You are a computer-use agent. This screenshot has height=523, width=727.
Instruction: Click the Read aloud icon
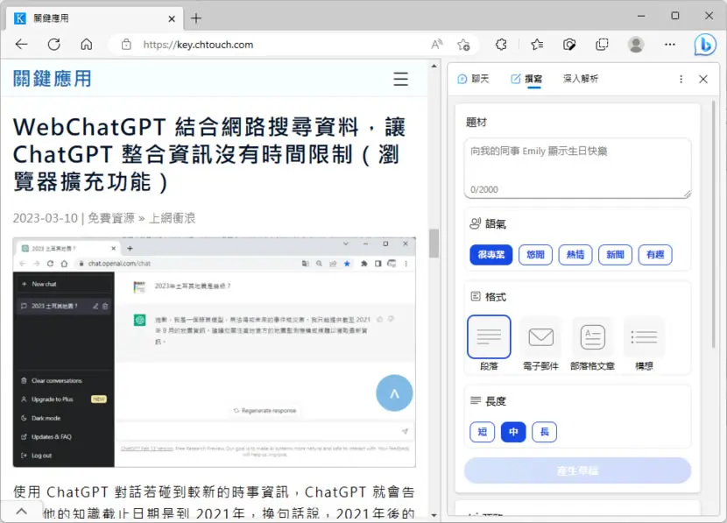pyautogui.click(x=436, y=45)
